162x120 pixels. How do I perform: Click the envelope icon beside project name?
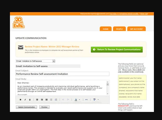(21, 47)
